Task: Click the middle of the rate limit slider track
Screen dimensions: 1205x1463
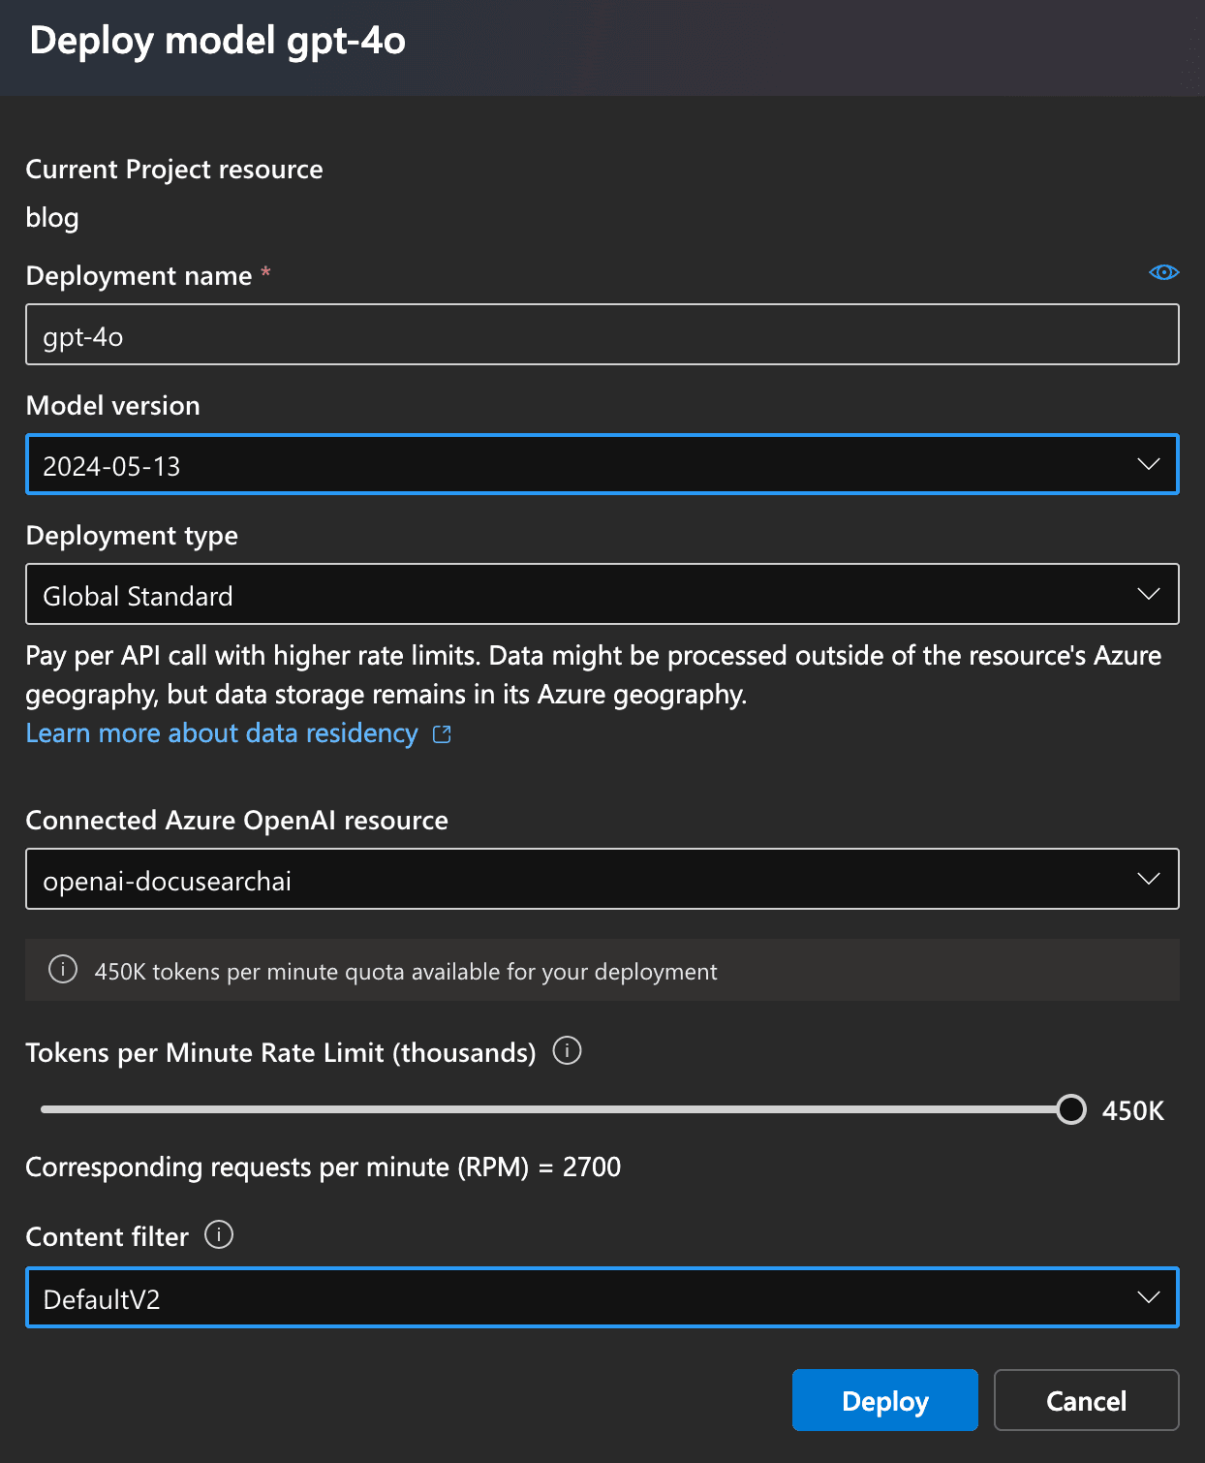Action: pyautogui.click(x=556, y=1109)
